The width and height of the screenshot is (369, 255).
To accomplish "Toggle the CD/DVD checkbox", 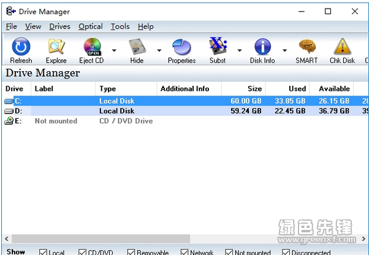I will [82, 252].
